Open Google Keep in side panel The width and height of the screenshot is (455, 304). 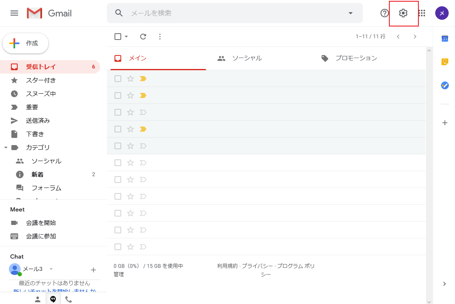pos(444,62)
